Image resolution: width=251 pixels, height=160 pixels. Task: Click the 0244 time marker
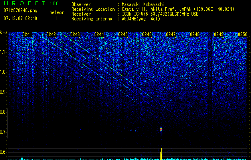(99, 34)
